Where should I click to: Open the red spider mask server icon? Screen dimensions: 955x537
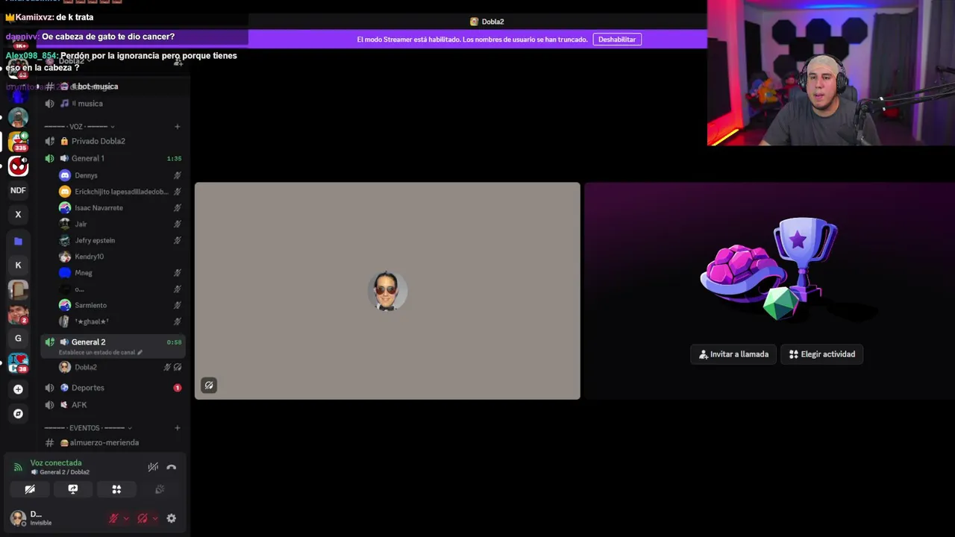point(18,166)
